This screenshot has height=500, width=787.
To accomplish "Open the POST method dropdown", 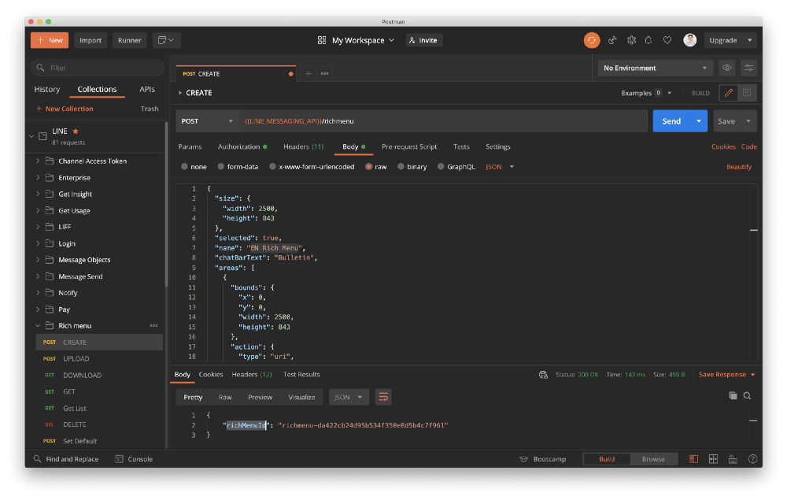I will [207, 121].
